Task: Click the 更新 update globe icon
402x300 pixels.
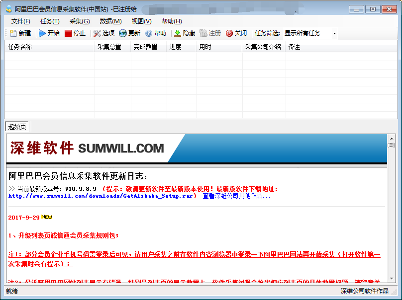Action: point(123,33)
